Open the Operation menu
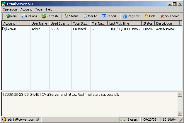The width and height of the screenshot is (184, 123). tap(10, 9)
